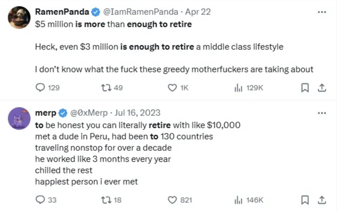The width and height of the screenshot is (337, 211).
Task: Like merp's tweet about Peru
Action: tap(172, 200)
